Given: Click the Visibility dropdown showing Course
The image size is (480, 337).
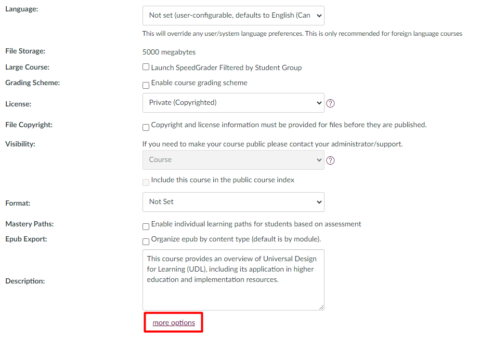Looking at the screenshot, I should [x=233, y=160].
